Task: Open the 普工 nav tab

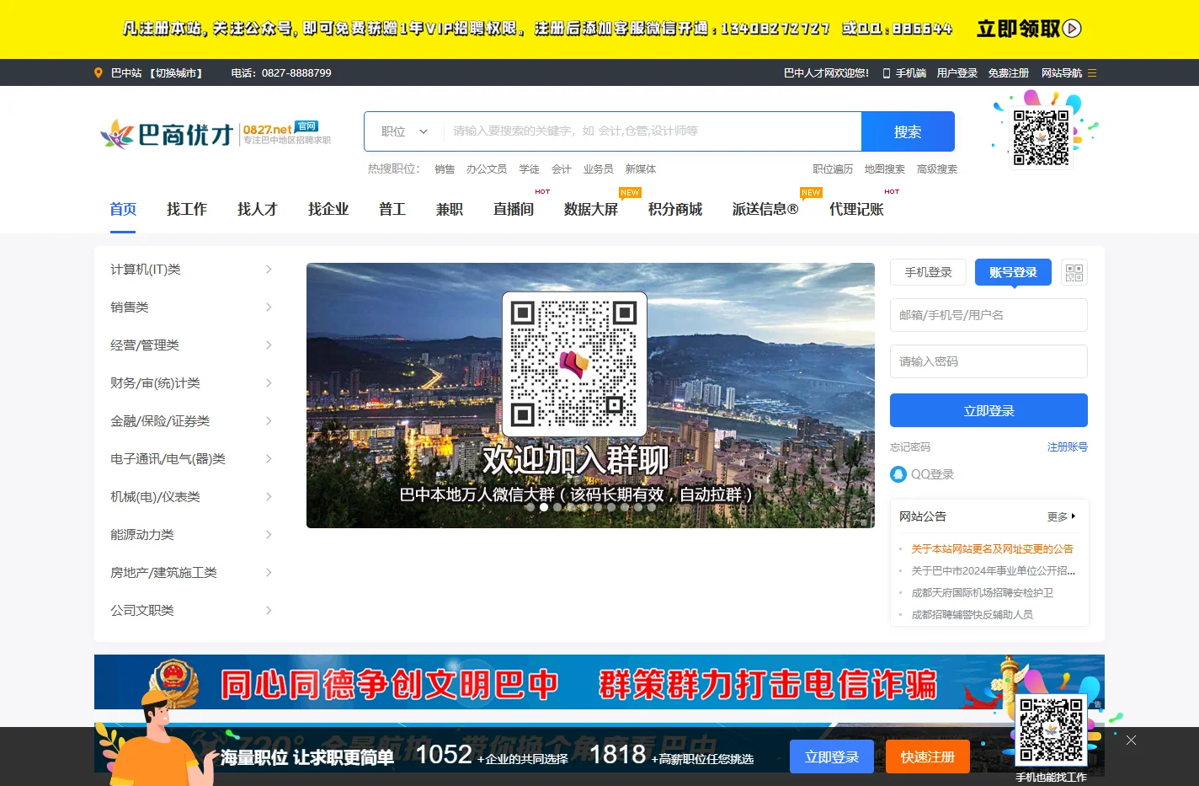Action: [x=392, y=209]
